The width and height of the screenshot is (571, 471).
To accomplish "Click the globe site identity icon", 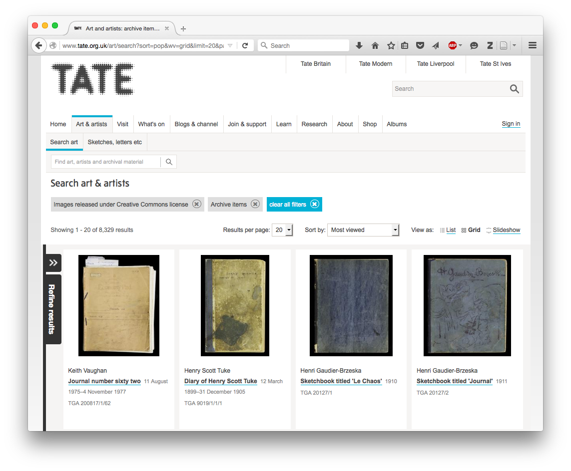I will (x=53, y=45).
